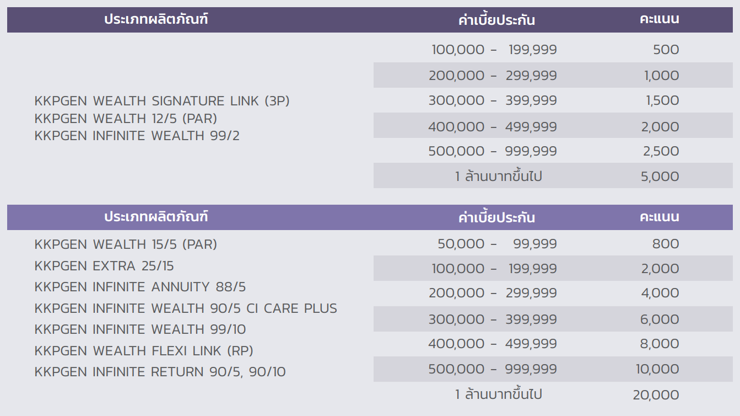Click the first table's คะแนน header
The height and width of the screenshot is (416, 740).
click(x=659, y=19)
